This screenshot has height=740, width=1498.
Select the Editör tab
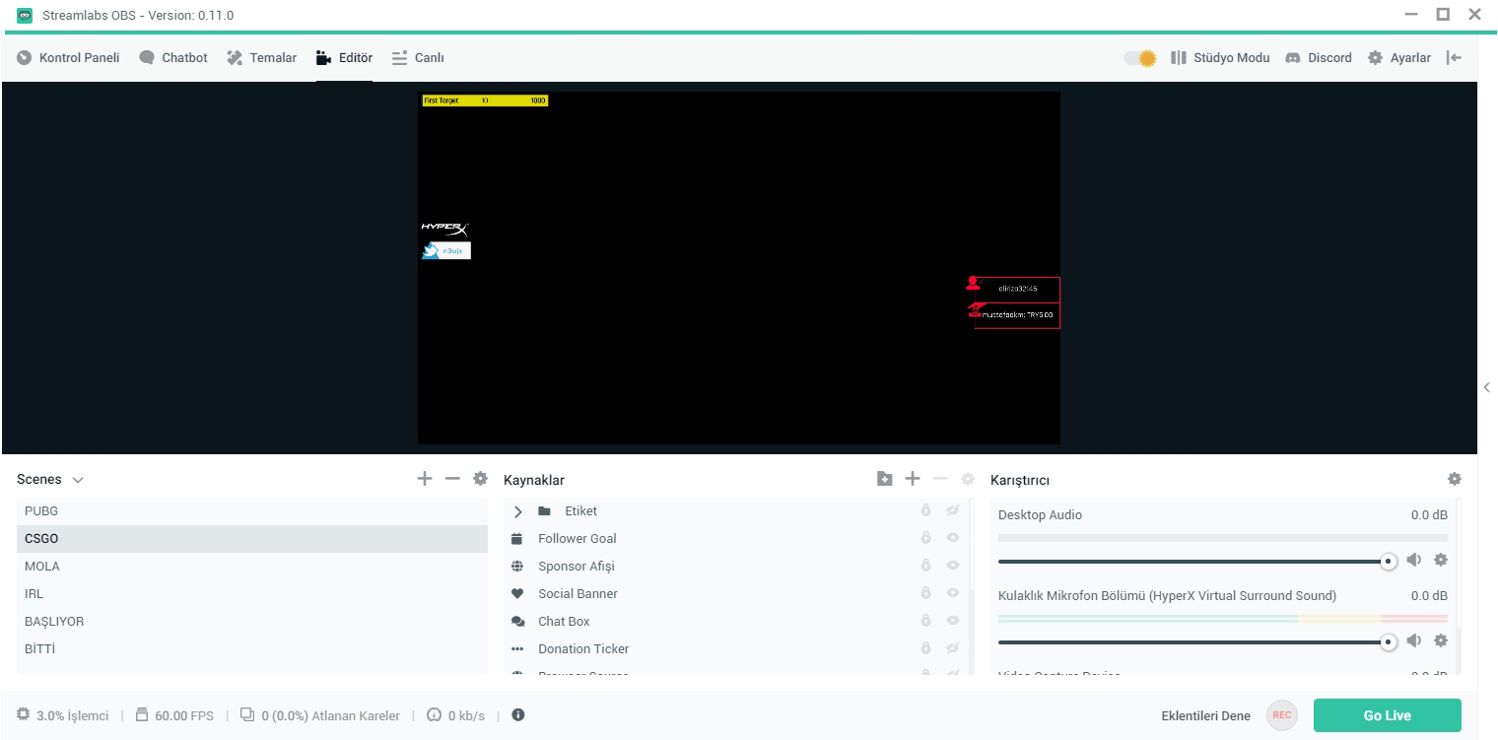click(344, 58)
